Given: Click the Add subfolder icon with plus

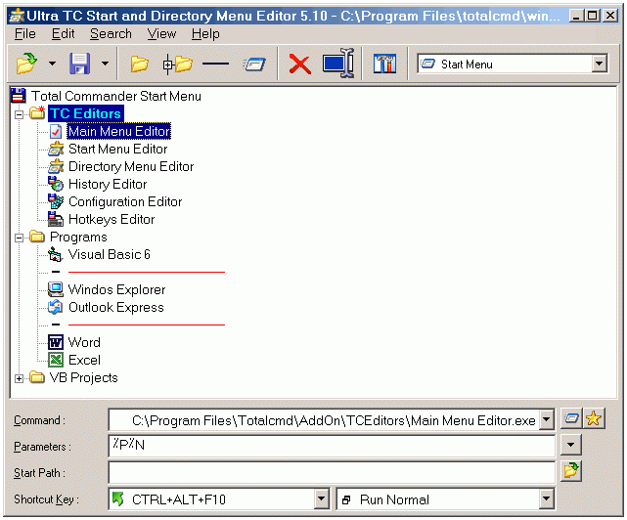Looking at the screenshot, I should click(178, 64).
